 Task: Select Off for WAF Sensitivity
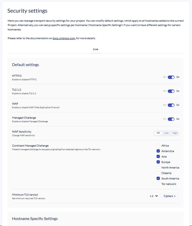158,133
